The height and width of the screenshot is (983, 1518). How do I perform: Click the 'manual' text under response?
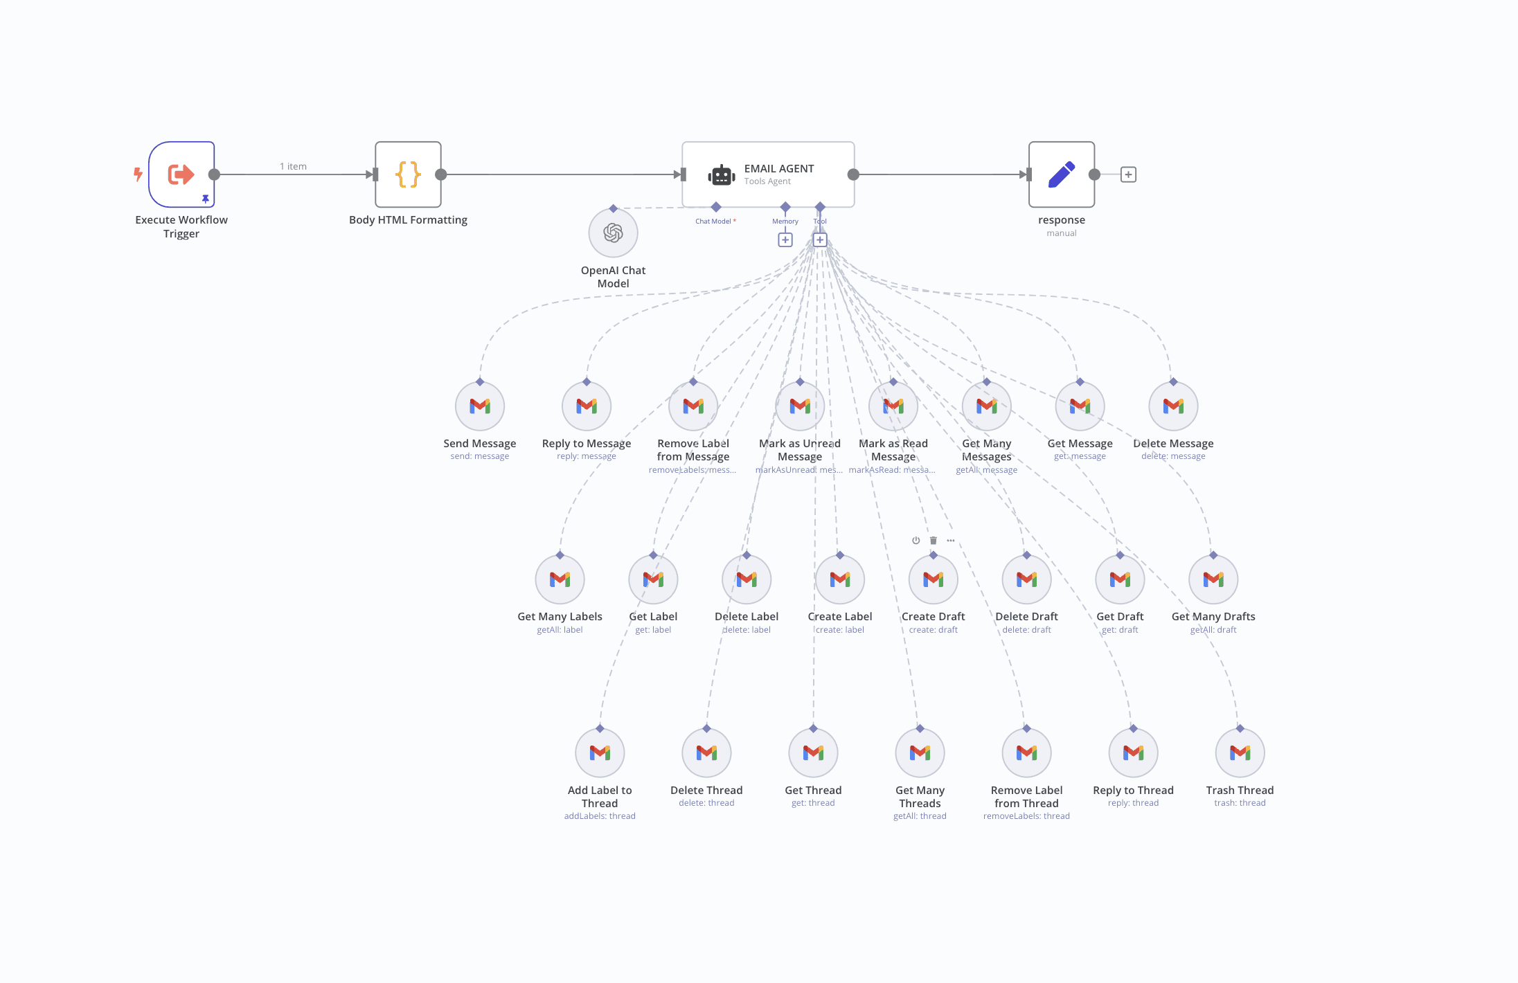1062,233
